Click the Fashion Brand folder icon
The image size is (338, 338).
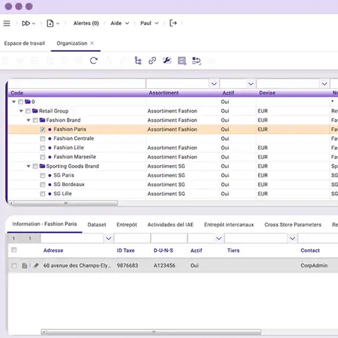pos(42,120)
